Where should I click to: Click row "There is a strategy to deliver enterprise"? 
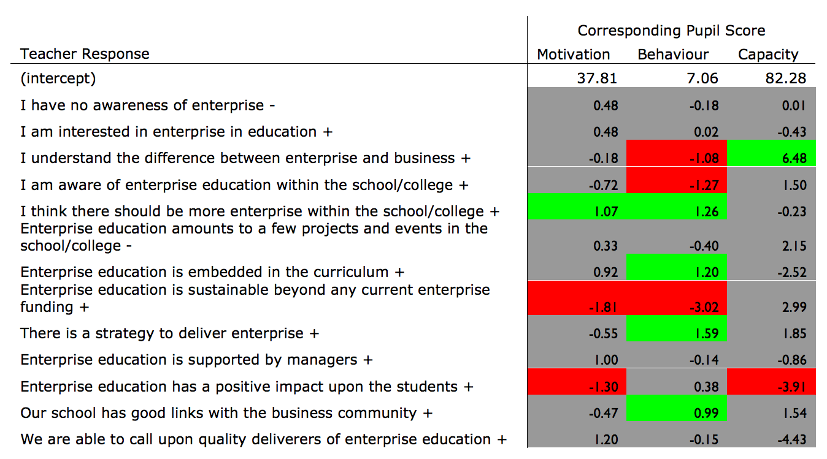point(169,333)
